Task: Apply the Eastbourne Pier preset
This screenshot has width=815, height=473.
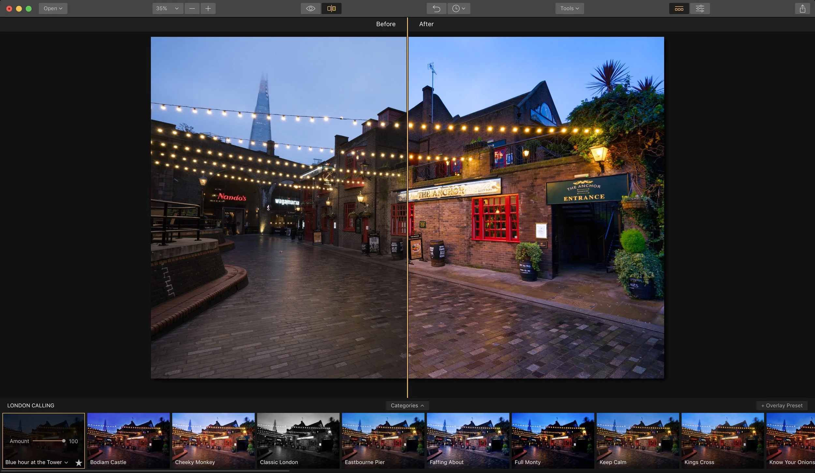Action: coord(383,441)
